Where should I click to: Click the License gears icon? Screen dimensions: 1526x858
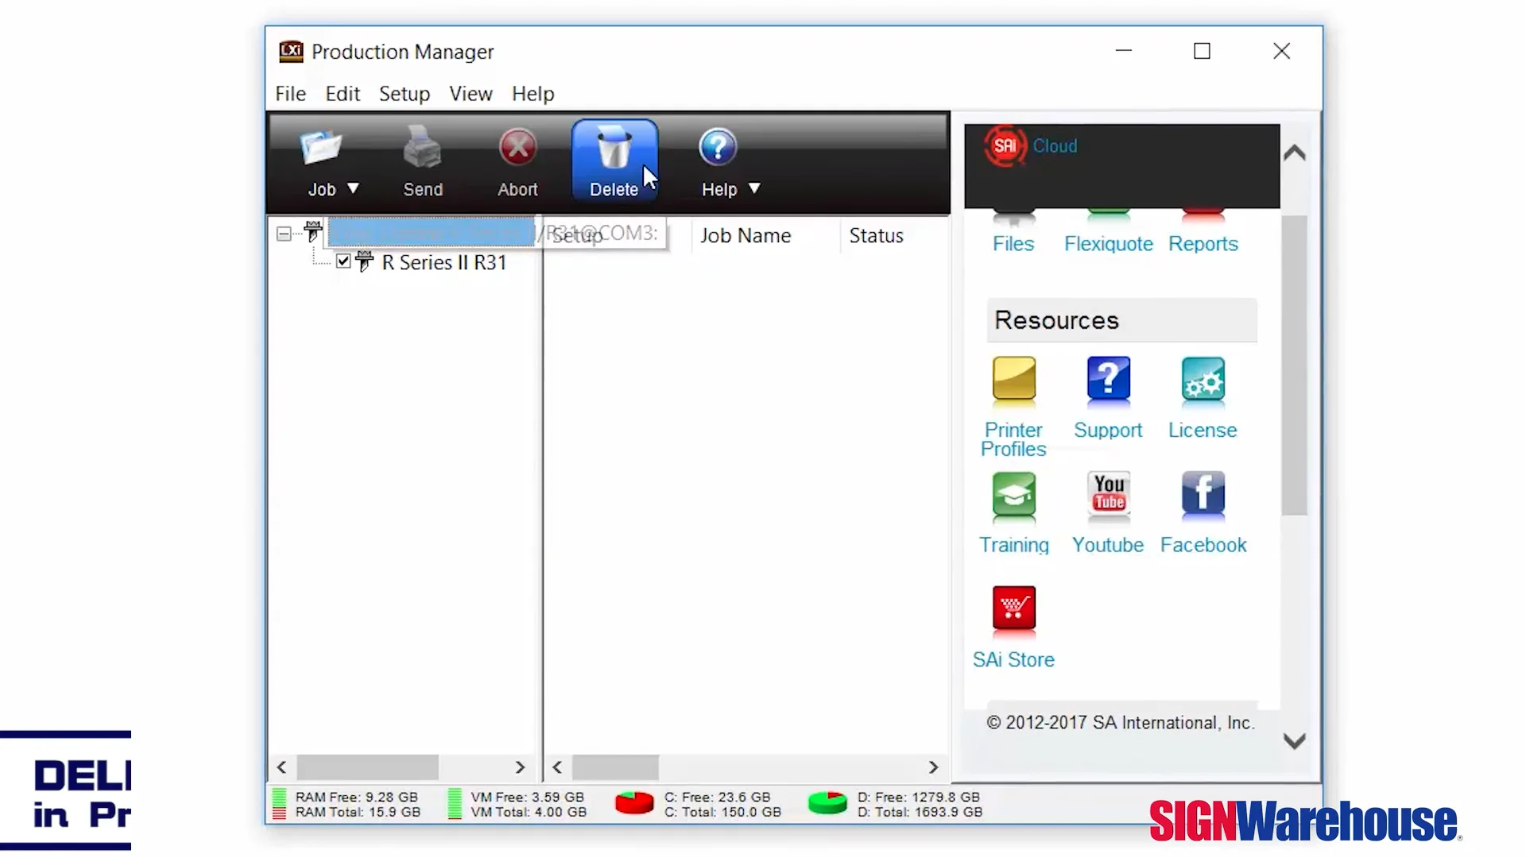pyautogui.click(x=1203, y=380)
